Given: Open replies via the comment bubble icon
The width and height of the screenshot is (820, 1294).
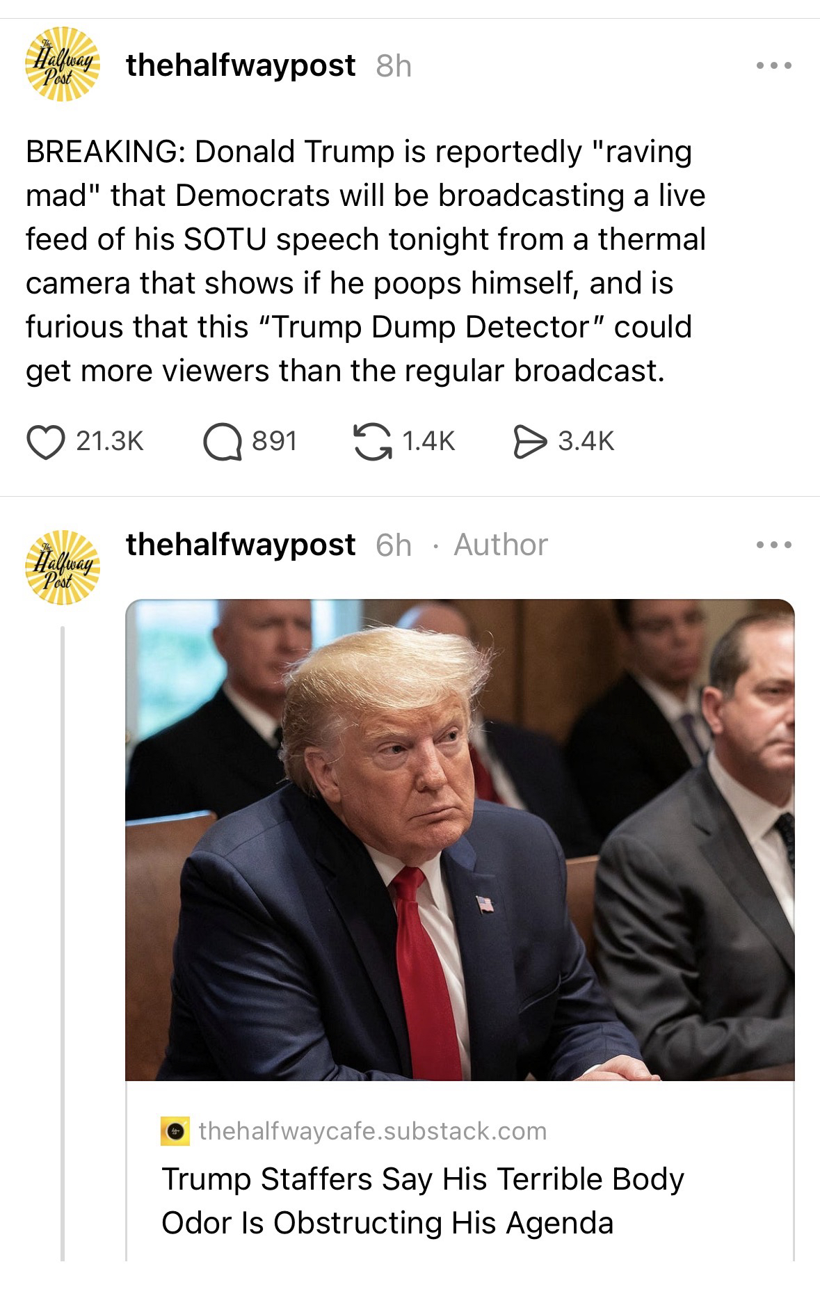Looking at the screenshot, I should 221,442.
